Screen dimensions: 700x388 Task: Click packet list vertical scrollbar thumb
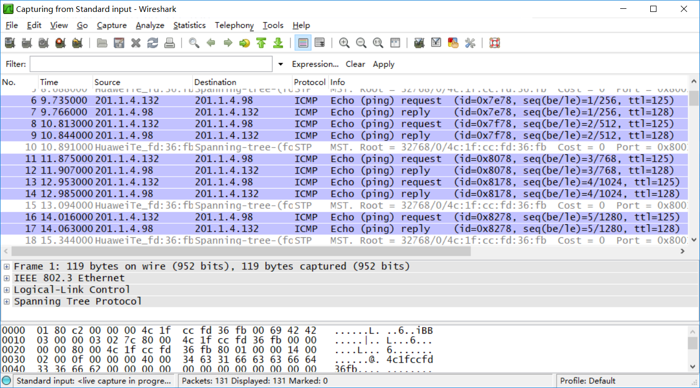(694, 98)
